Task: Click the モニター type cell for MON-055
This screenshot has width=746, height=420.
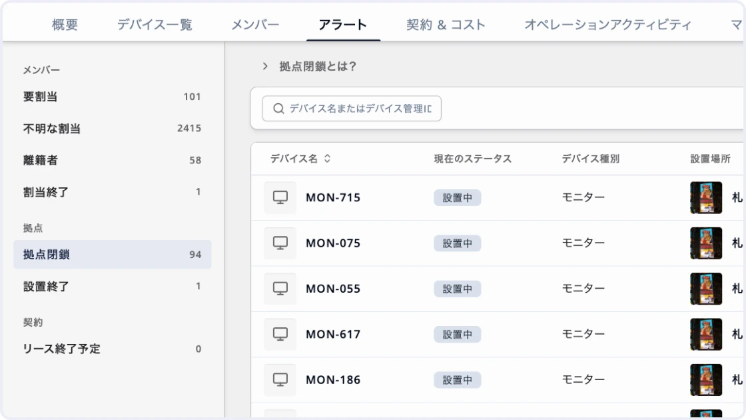Action: 583,289
